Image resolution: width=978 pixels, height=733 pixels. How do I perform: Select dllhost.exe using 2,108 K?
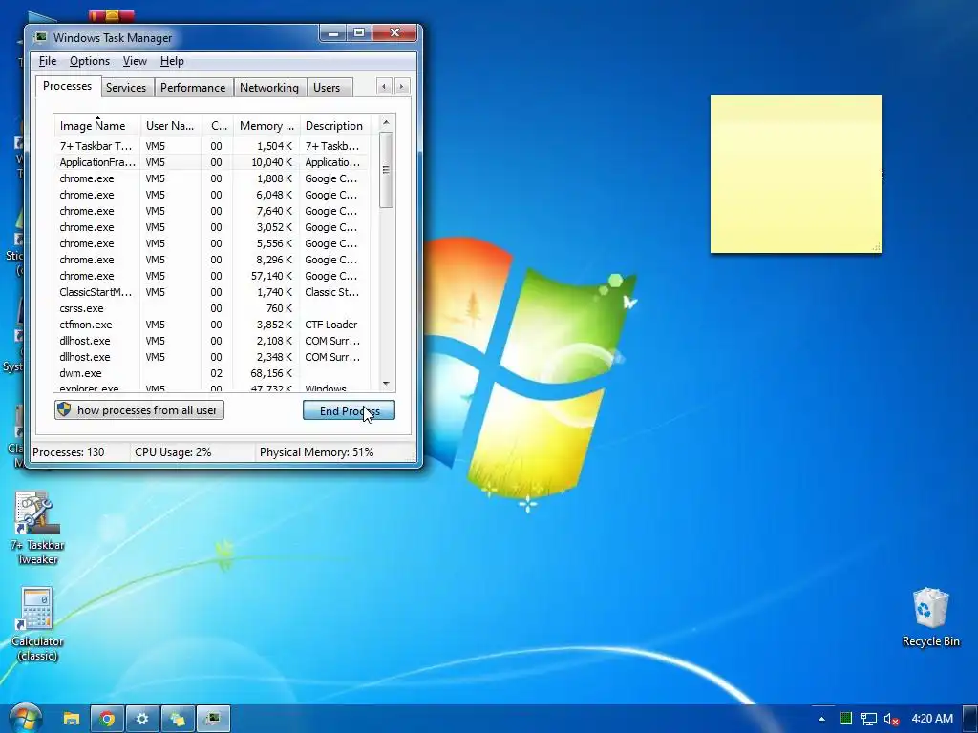pyautogui.click(x=212, y=341)
